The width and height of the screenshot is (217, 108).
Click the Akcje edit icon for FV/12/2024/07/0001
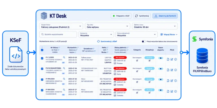click(x=172, y=70)
